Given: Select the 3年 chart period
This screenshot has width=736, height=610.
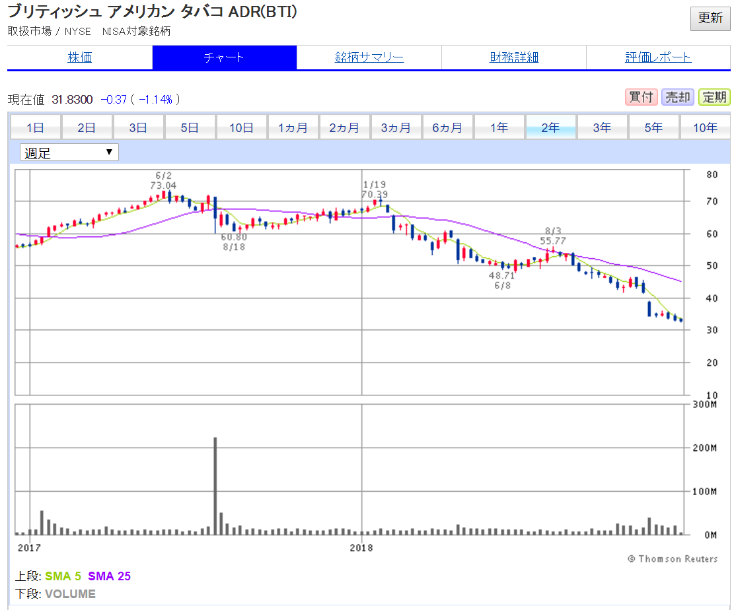Looking at the screenshot, I should tap(603, 127).
